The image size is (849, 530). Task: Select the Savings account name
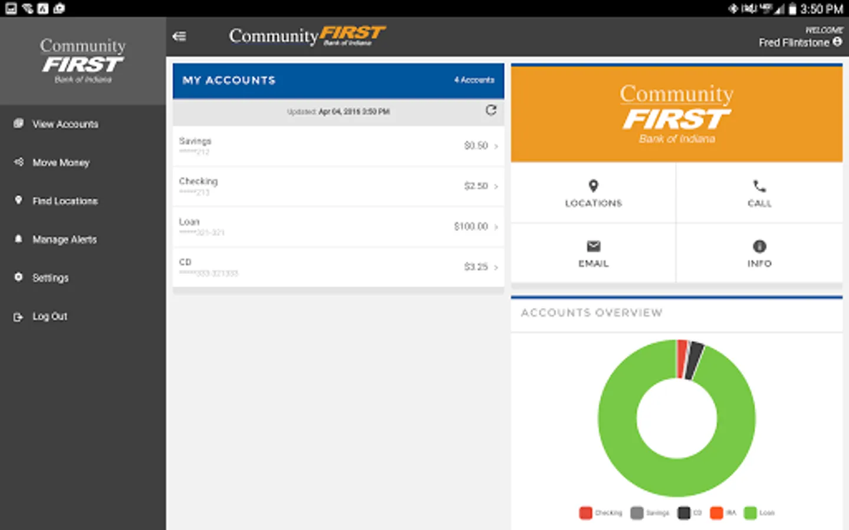[x=195, y=141]
